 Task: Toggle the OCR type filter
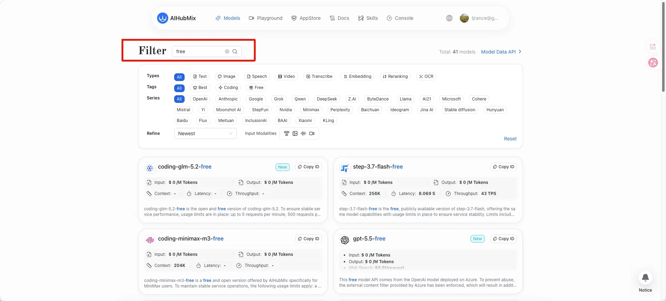coord(426,76)
